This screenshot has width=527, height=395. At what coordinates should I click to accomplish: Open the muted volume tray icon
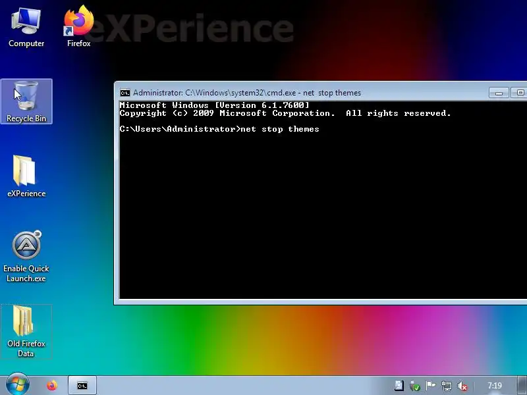(x=462, y=386)
